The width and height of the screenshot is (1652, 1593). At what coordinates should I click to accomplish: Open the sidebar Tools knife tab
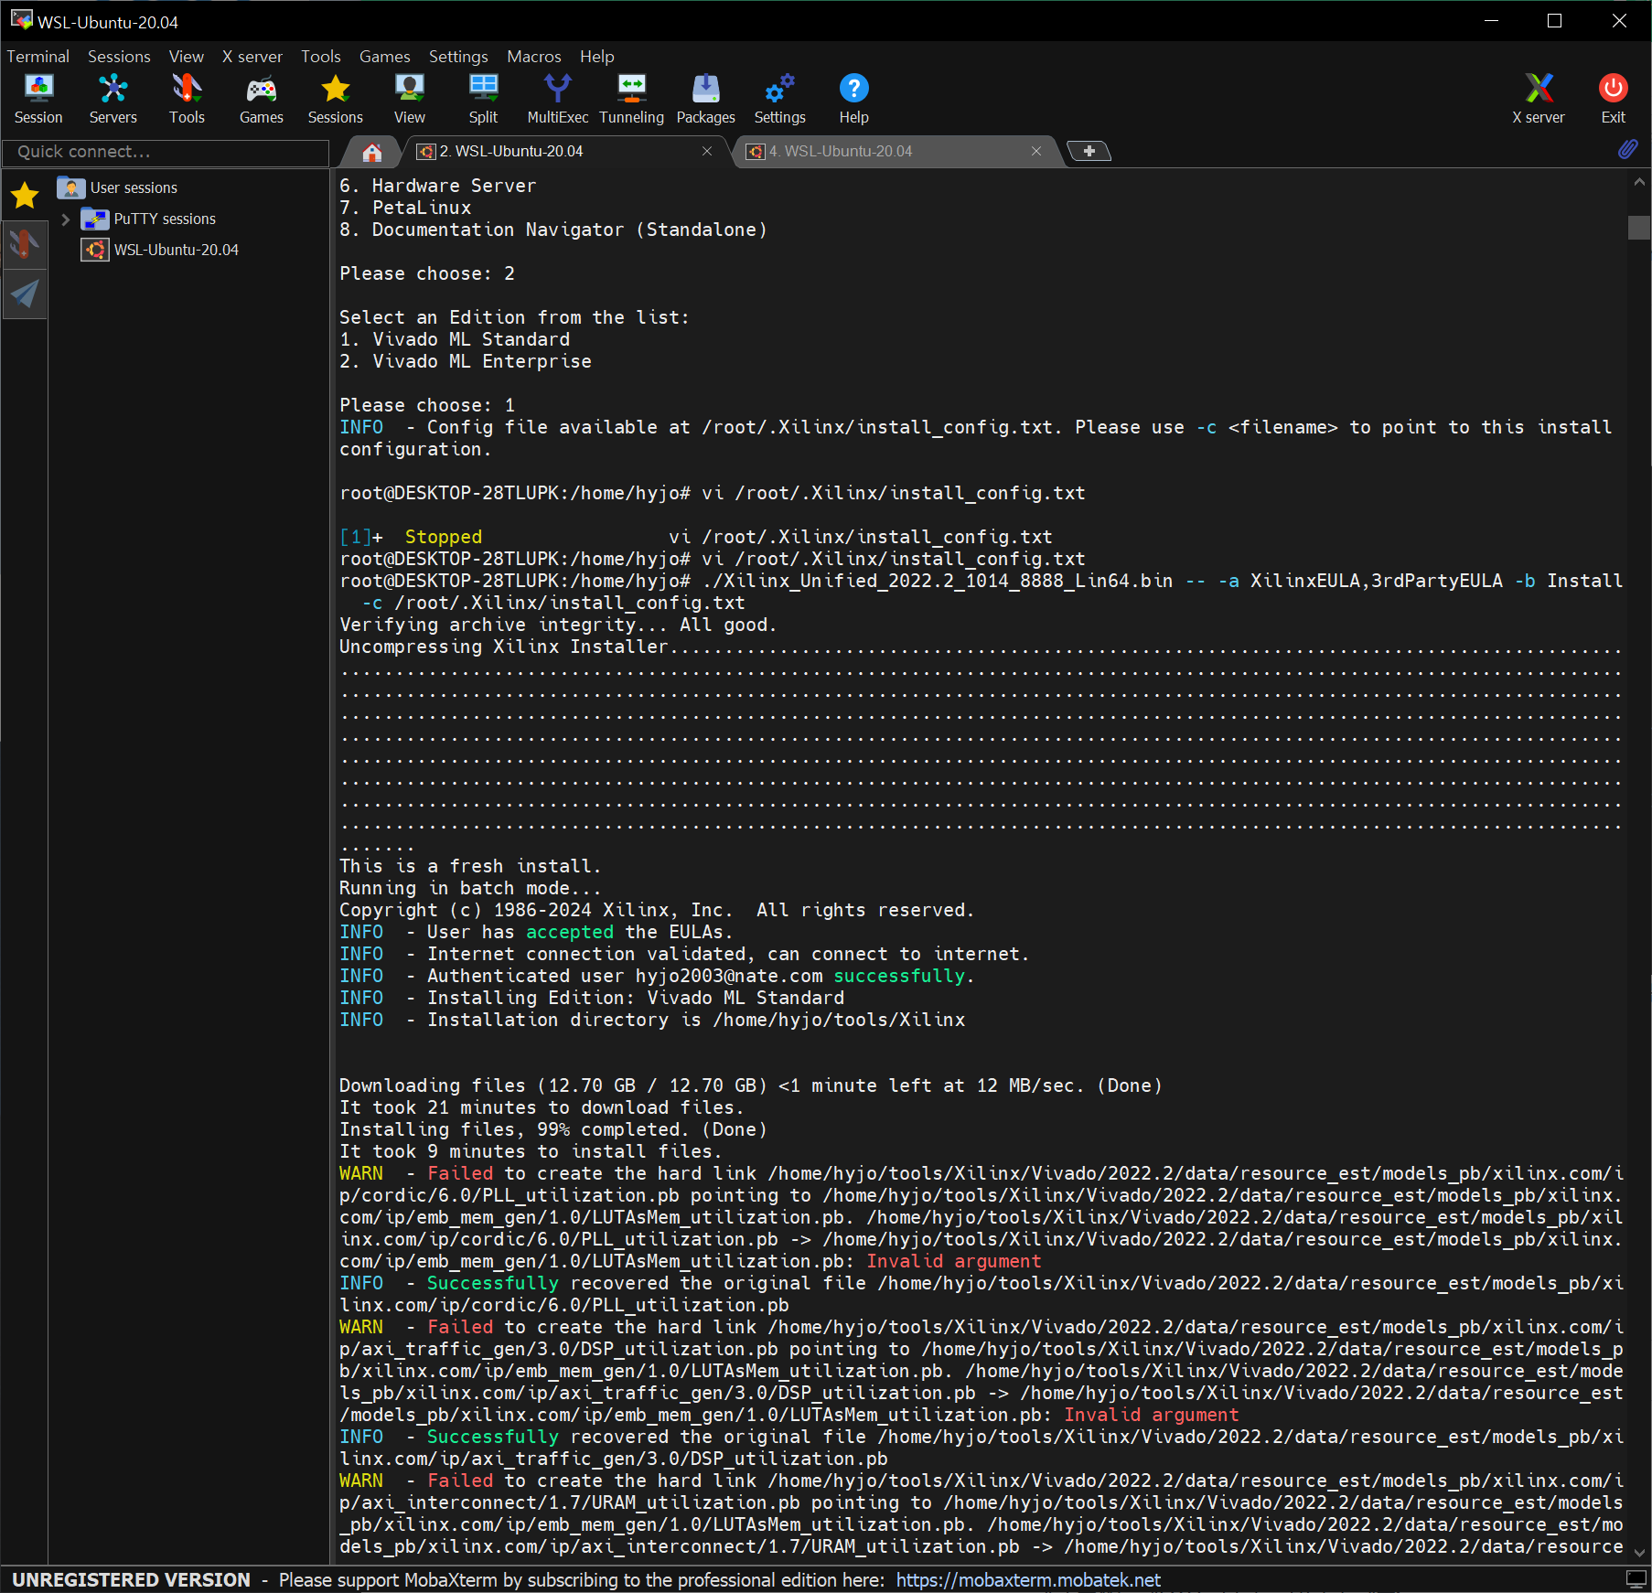tap(25, 244)
